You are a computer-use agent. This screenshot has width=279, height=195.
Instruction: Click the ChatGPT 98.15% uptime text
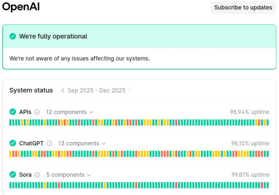click(x=250, y=143)
